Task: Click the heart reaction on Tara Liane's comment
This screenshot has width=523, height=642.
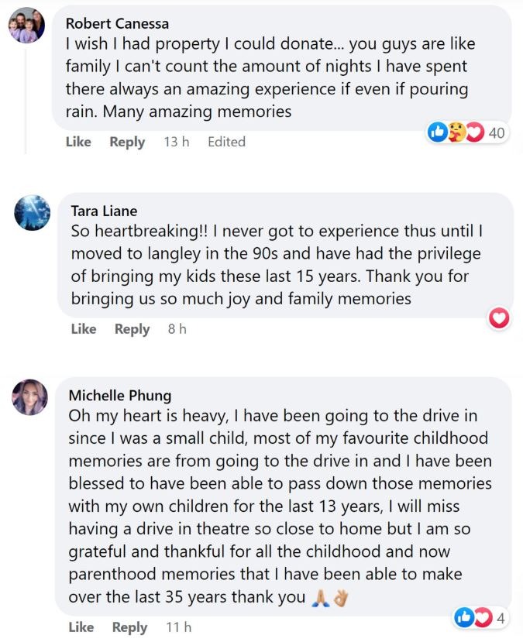Action: pos(499,318)
